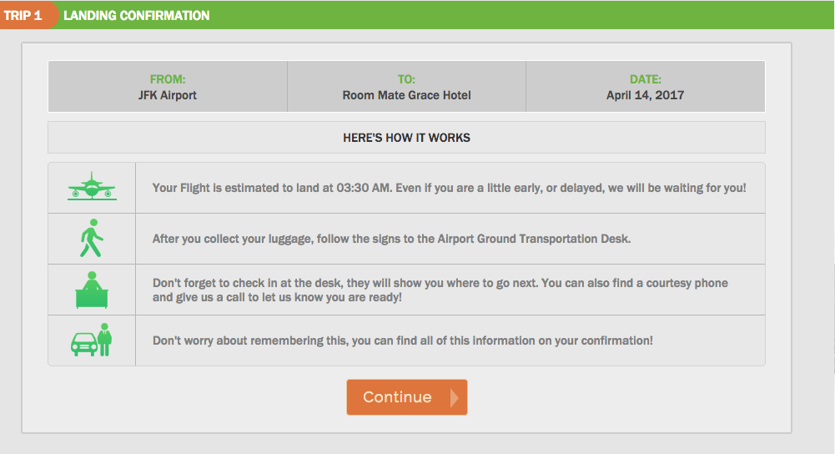Click the flight estimated landing time text
Image resolution: width=835 pixels, height=454 pixels.
coord(449,188)
